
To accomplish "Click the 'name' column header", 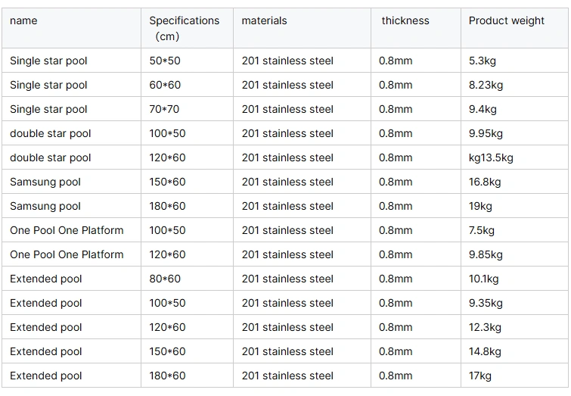I will tap(23, 21).
